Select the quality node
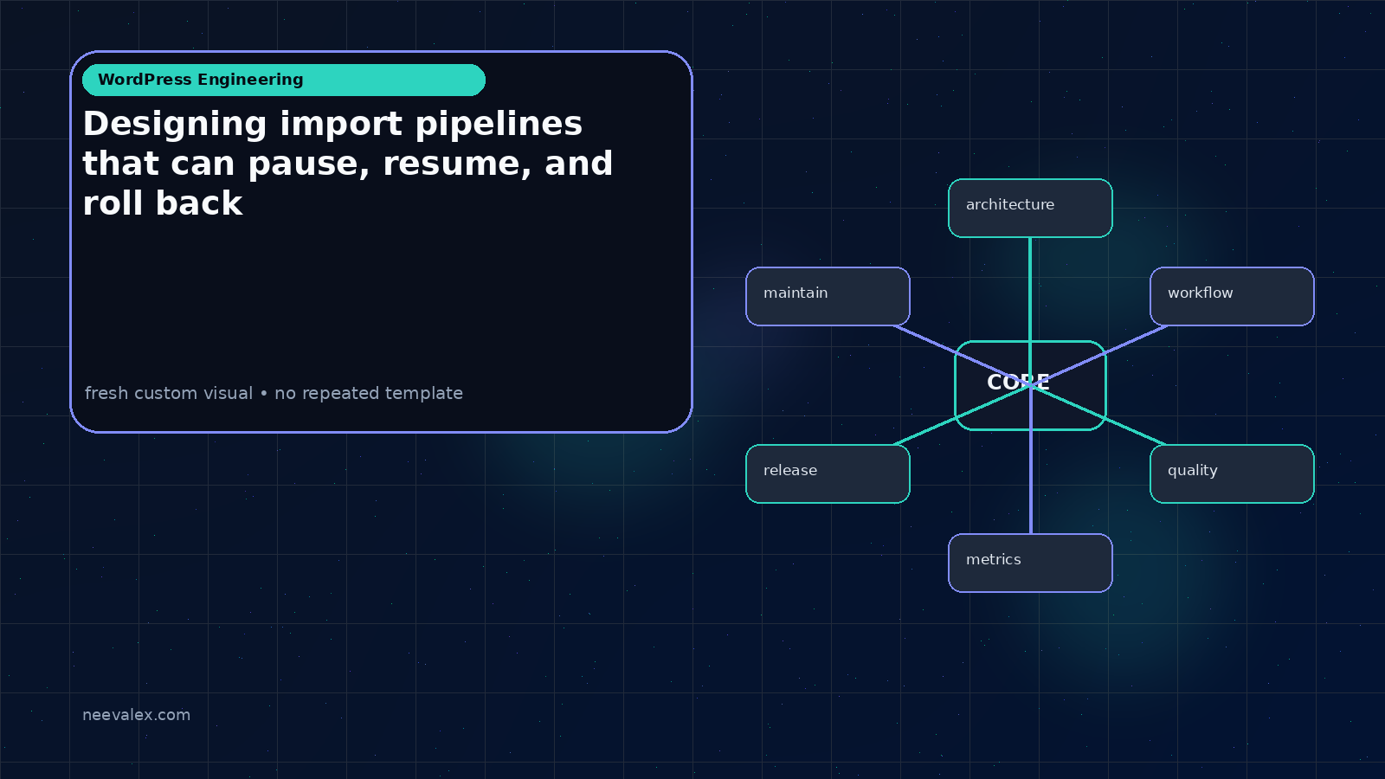1385x779 pixels. coord(1232,473)
